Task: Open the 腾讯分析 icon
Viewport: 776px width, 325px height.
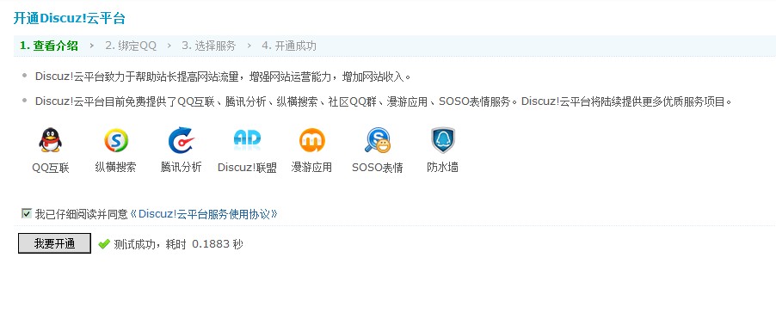Action: pos(182,140)
